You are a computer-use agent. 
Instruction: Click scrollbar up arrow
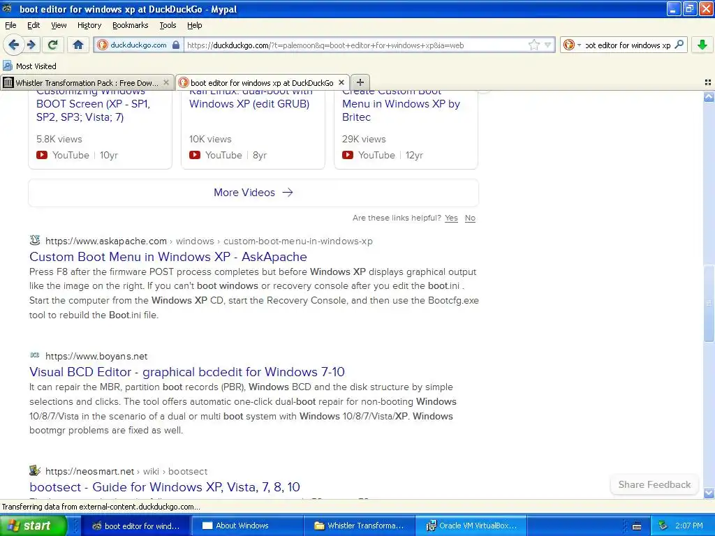coord(709,96)
